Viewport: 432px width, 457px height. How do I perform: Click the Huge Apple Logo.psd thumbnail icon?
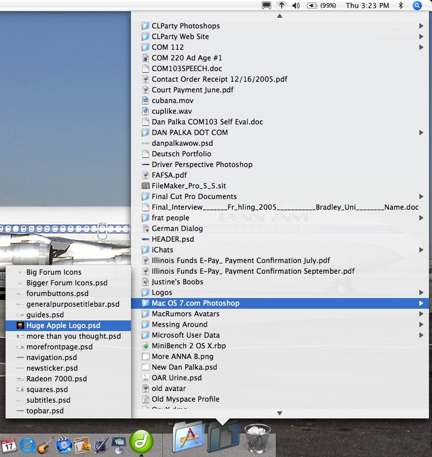20,325
